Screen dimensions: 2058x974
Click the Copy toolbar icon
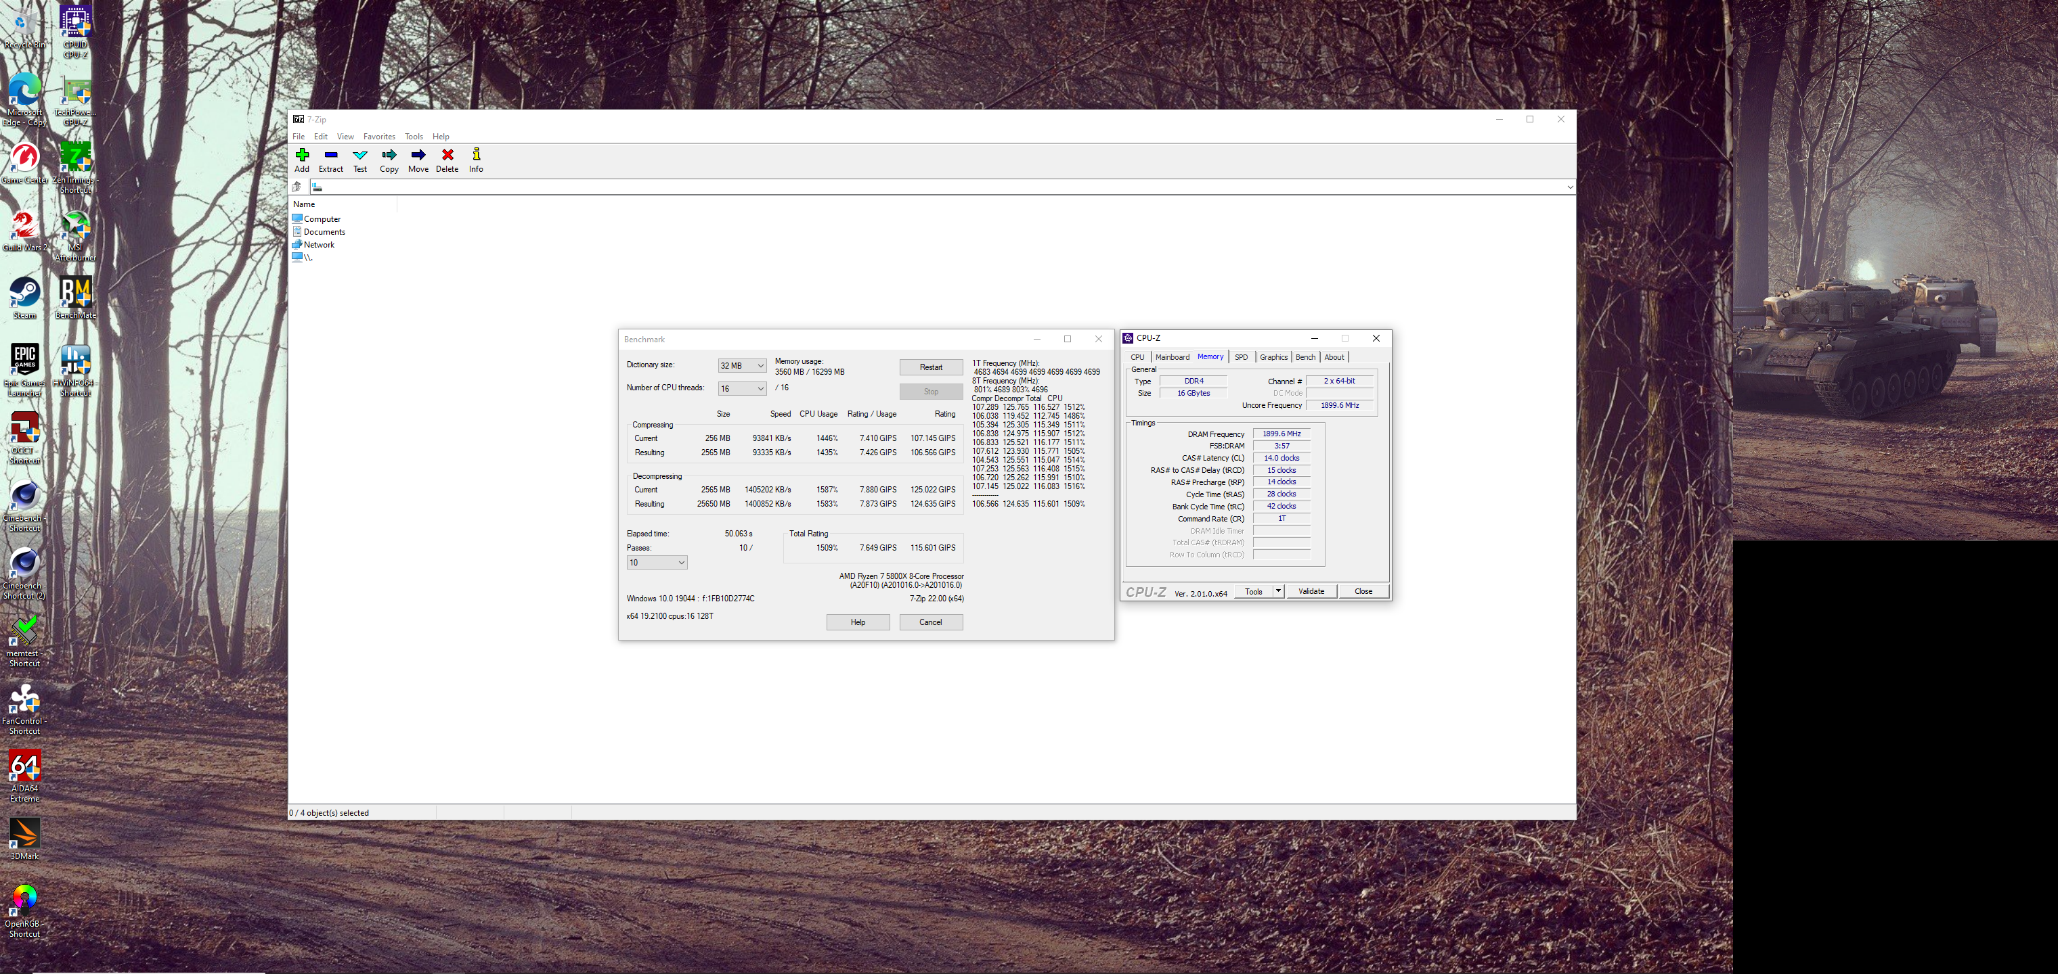click(389, 160)
